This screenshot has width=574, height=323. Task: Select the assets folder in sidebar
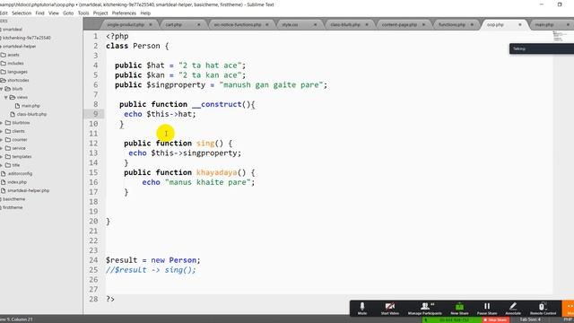click(x=13, y=55)
